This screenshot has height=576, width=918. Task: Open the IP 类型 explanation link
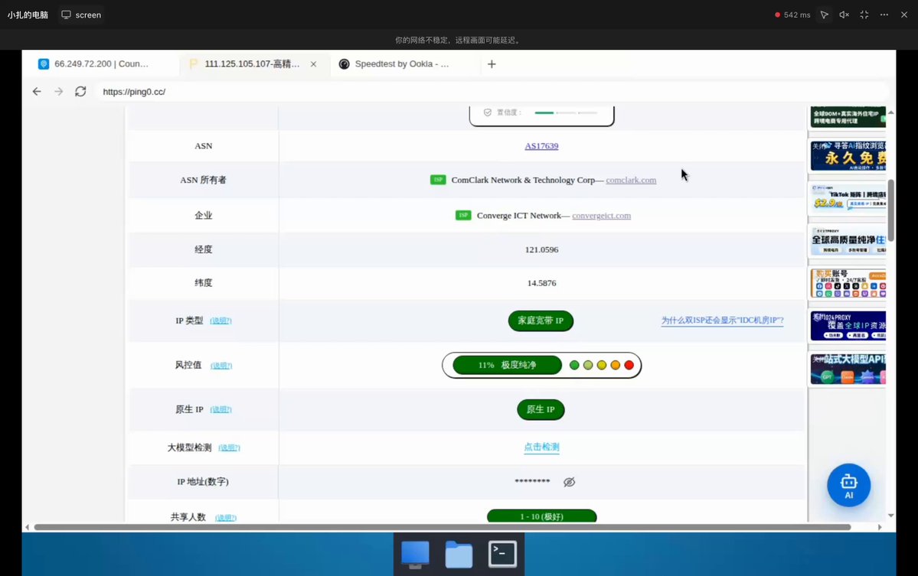(x=221, y=321)
